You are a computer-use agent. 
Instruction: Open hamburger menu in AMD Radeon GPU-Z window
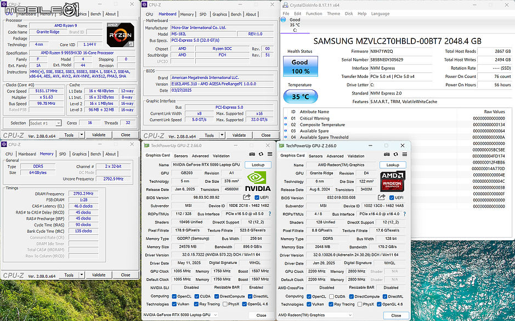coord(405,154)
